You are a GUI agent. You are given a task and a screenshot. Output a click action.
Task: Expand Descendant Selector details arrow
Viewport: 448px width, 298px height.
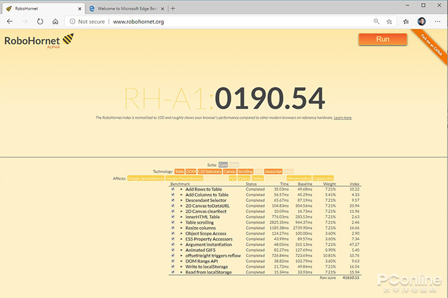tap(181, 200)
